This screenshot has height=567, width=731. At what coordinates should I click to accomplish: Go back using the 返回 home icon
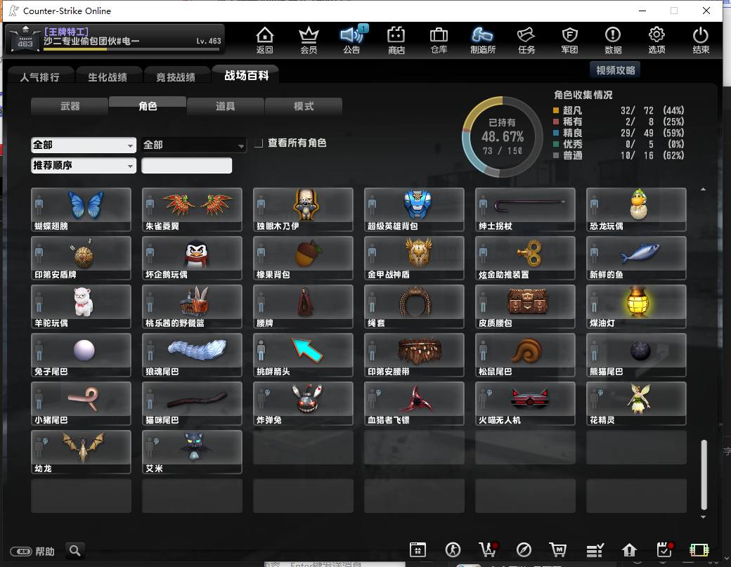pos(265,40)
